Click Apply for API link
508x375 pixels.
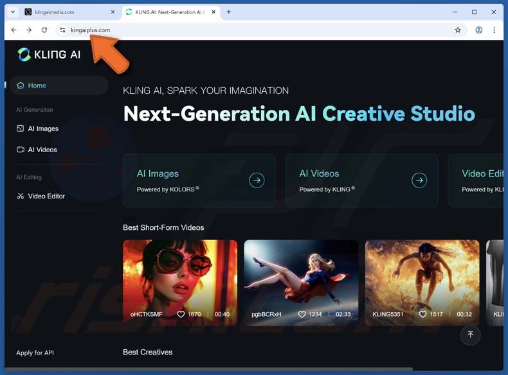click(x=35, y=353)
